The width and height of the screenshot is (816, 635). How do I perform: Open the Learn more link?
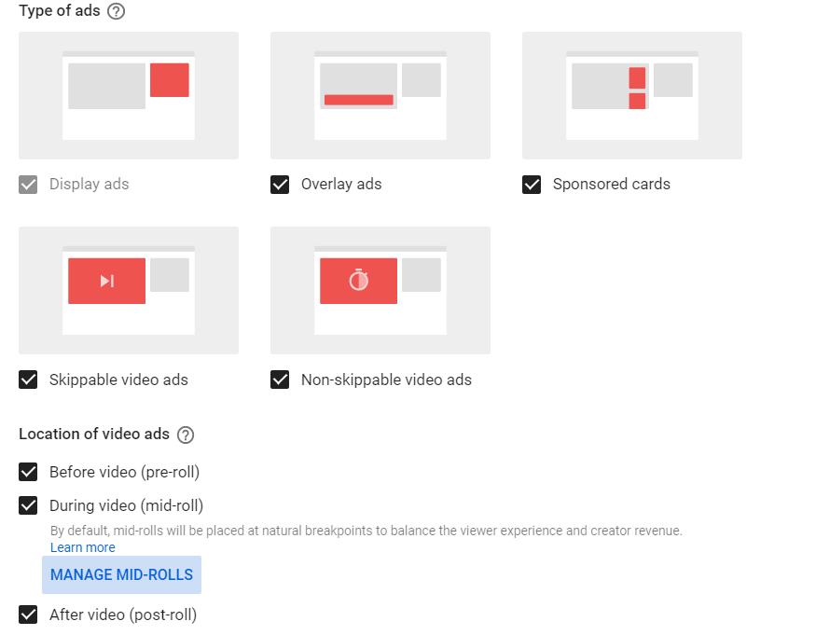coord(83,548)
